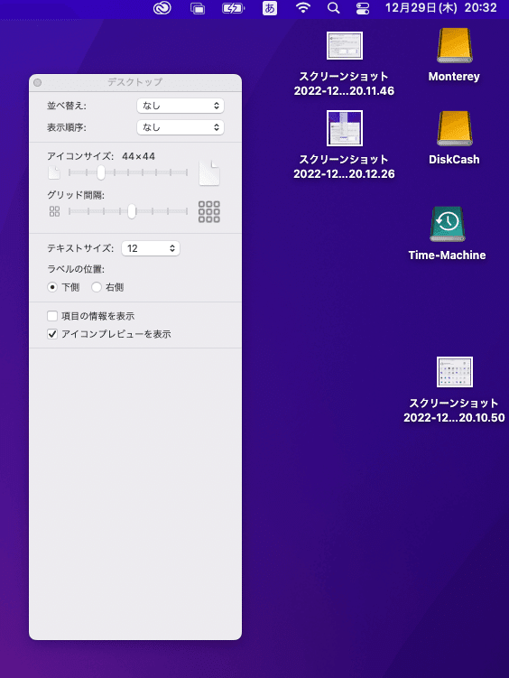Click the large document icon by size slider

coord(209,173)
